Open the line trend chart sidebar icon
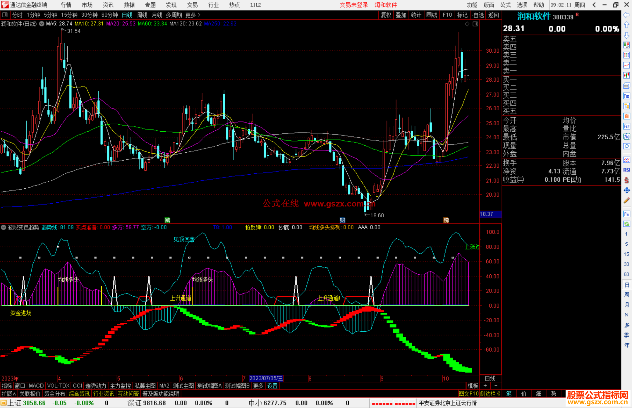The height and width of the screenshot is (408, 632). 626,65
